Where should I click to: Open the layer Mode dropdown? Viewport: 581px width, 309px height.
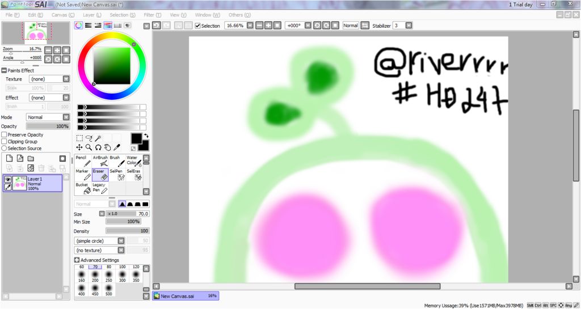[x=66, y=117]
